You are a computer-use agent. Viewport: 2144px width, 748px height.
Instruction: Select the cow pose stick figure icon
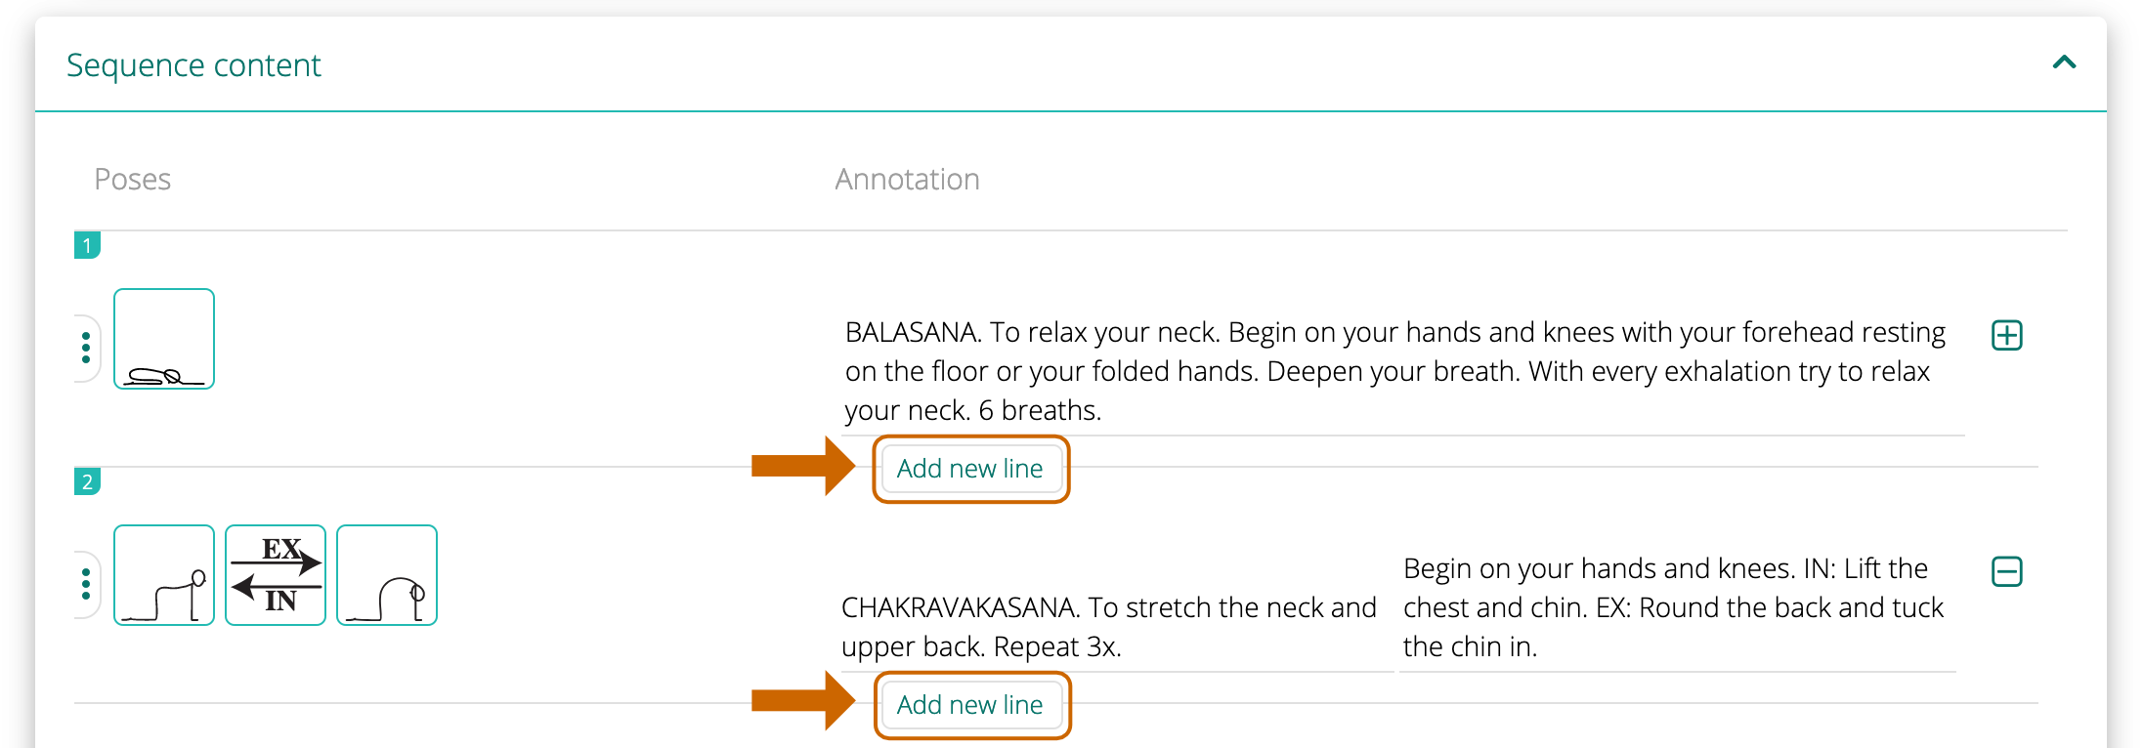pos(164,575)
